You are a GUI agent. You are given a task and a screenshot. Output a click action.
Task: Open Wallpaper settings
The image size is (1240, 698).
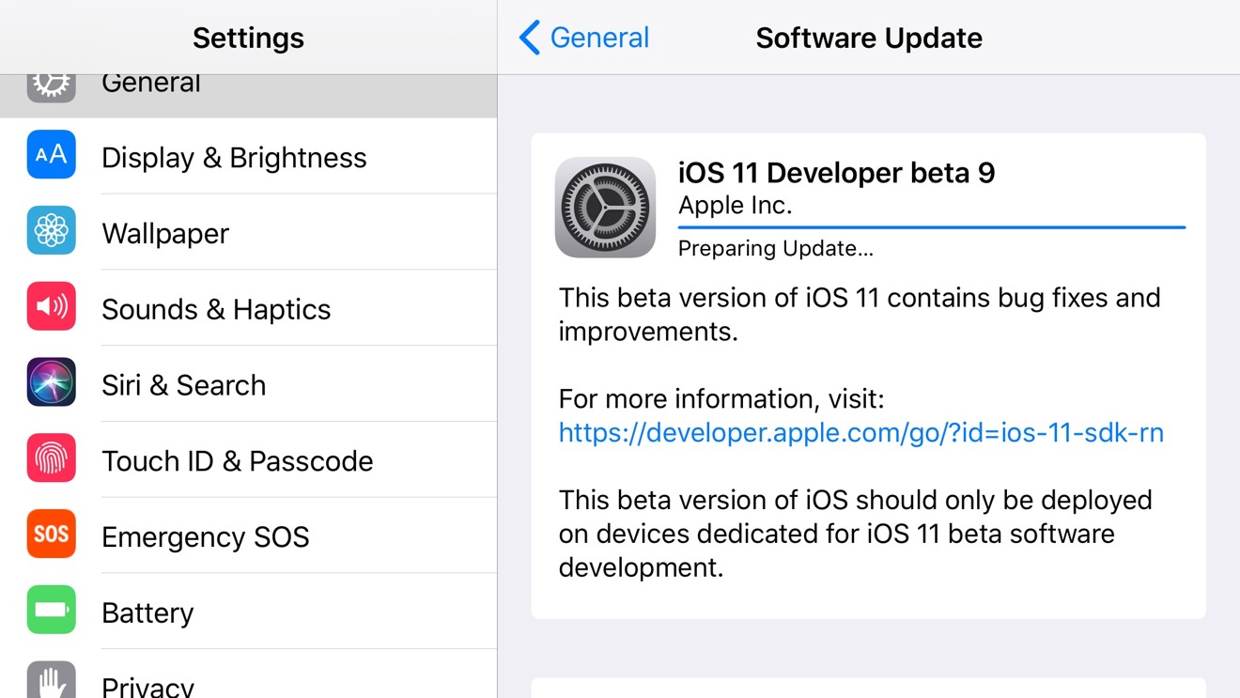pyautogui.click(x=248, y=232)
